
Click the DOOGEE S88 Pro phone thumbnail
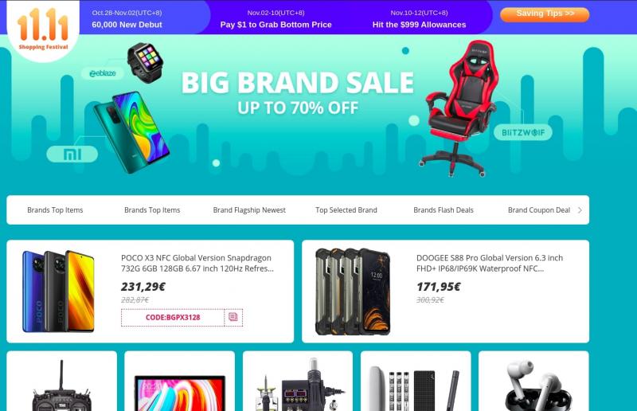tap(353, 292)
